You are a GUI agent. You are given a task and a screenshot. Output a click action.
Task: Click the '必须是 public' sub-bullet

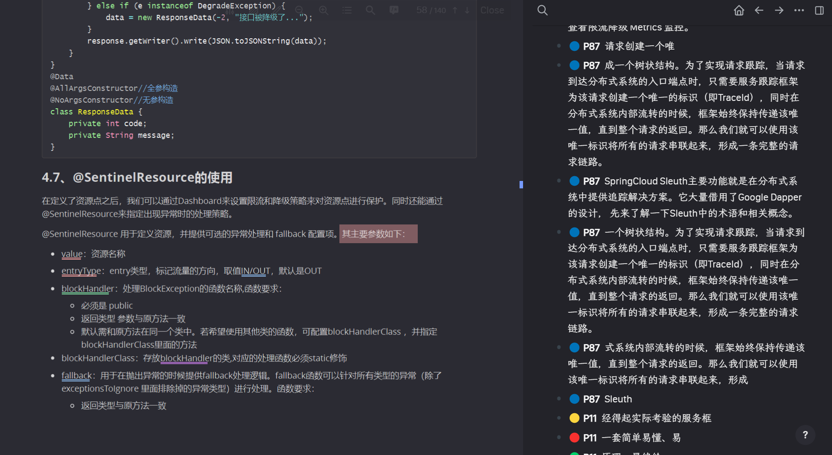coord(107,305)
